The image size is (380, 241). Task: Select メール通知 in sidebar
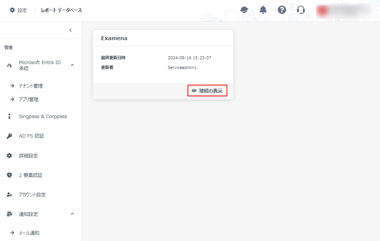coord(29,233)
